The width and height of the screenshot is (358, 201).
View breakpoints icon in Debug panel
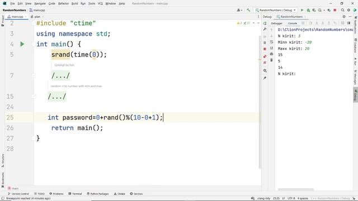265,56
